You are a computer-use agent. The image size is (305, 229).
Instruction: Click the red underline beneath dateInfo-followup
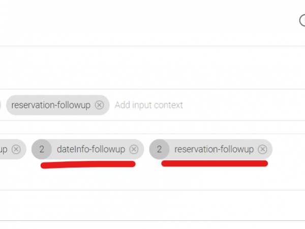[87, 165]
